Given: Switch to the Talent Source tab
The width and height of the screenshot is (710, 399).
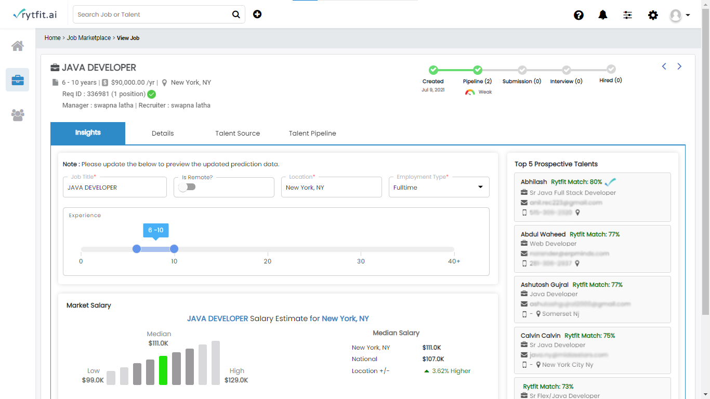Looking at the screenshot, I should (238, 134).
